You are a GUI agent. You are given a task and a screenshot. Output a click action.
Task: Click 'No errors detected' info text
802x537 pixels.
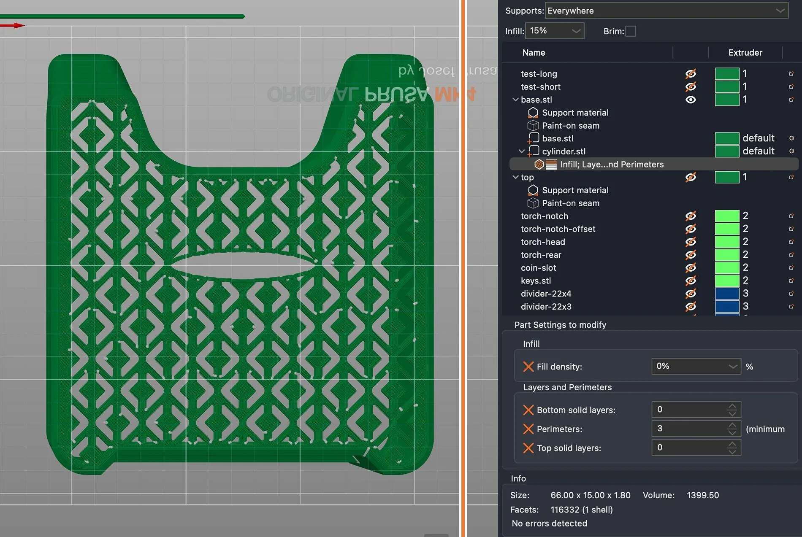(x=549, y=524)
